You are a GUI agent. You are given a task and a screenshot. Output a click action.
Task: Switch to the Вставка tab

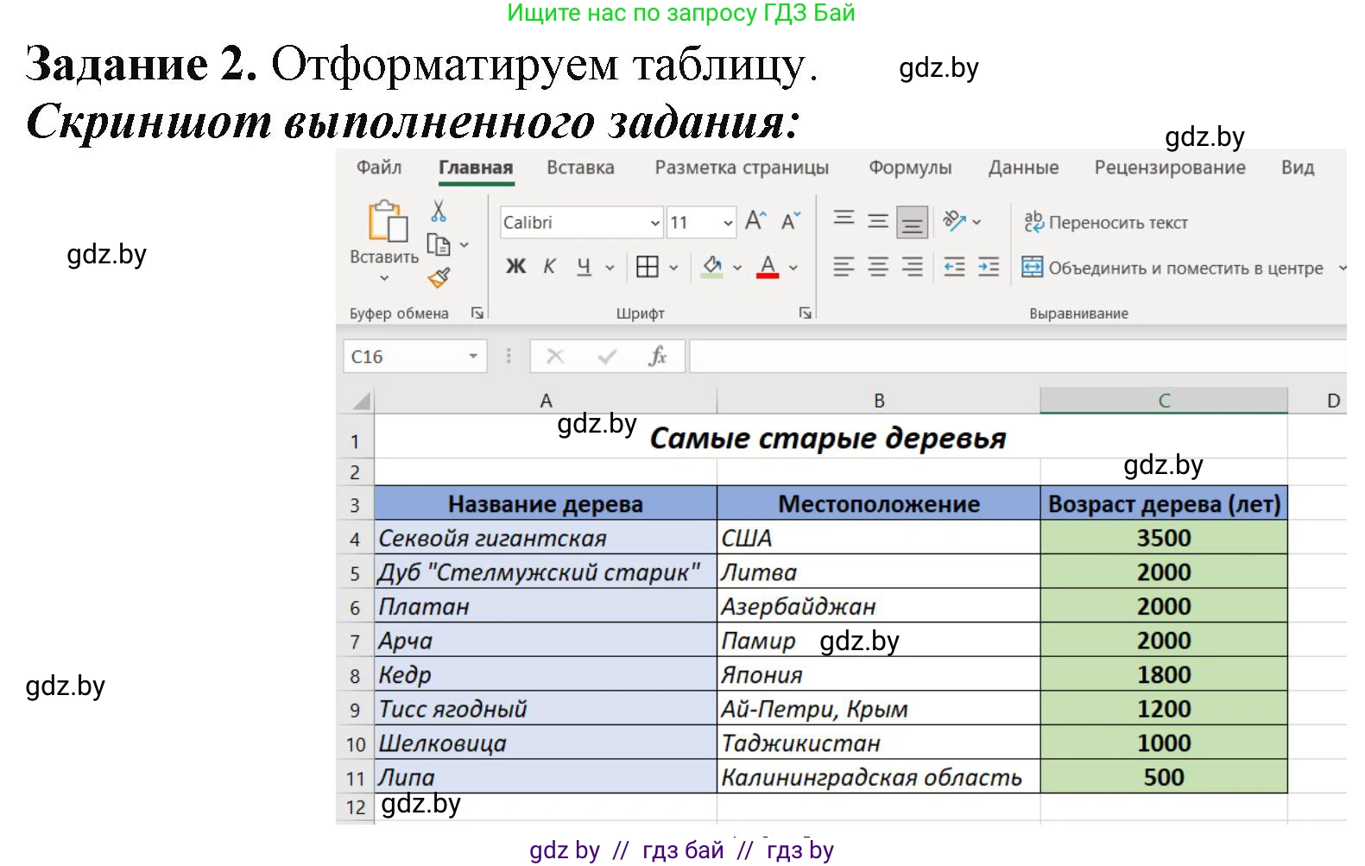tap(580, 168)
